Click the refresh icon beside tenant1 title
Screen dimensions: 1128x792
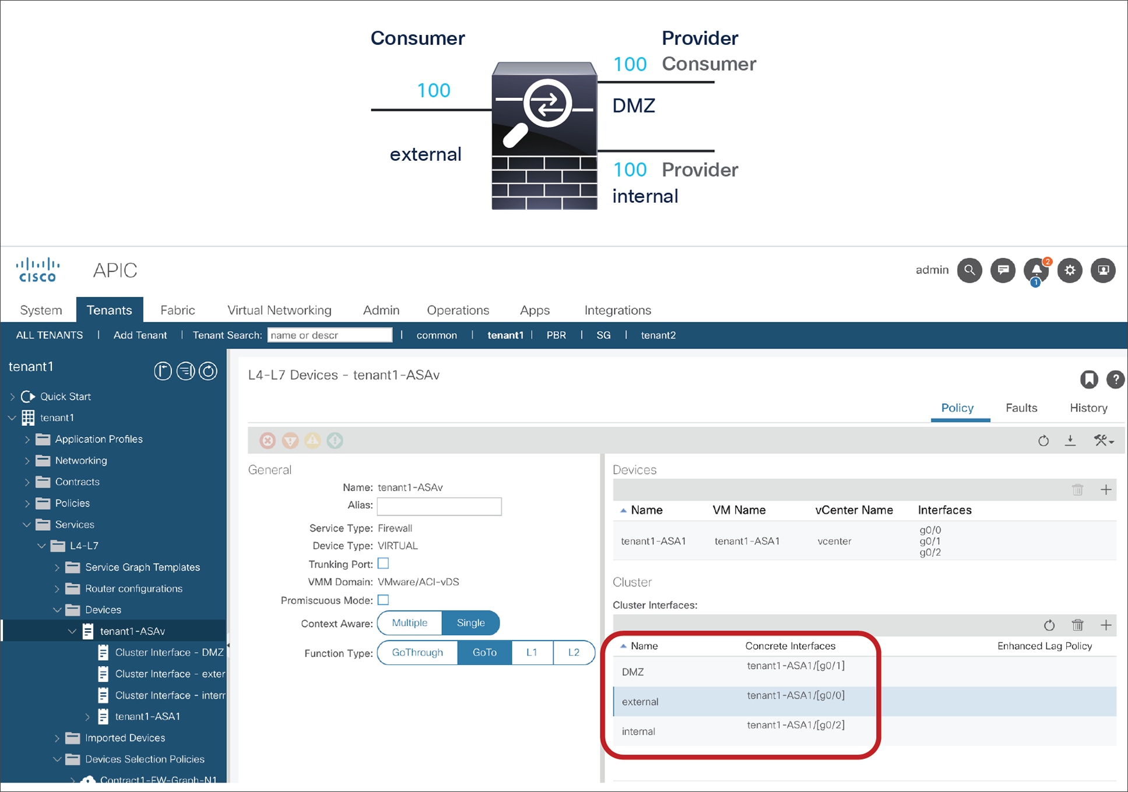coord(208,371)
